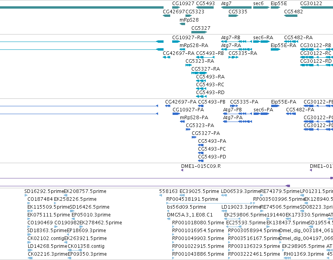The height and width of the screenshot is (260, 333).
Task: Open transcript CG30122-RD
Action: 316,61
